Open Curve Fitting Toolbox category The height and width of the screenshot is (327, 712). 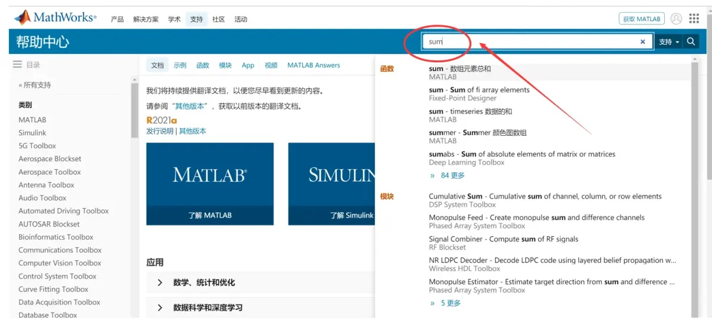[x=53, y=289]
